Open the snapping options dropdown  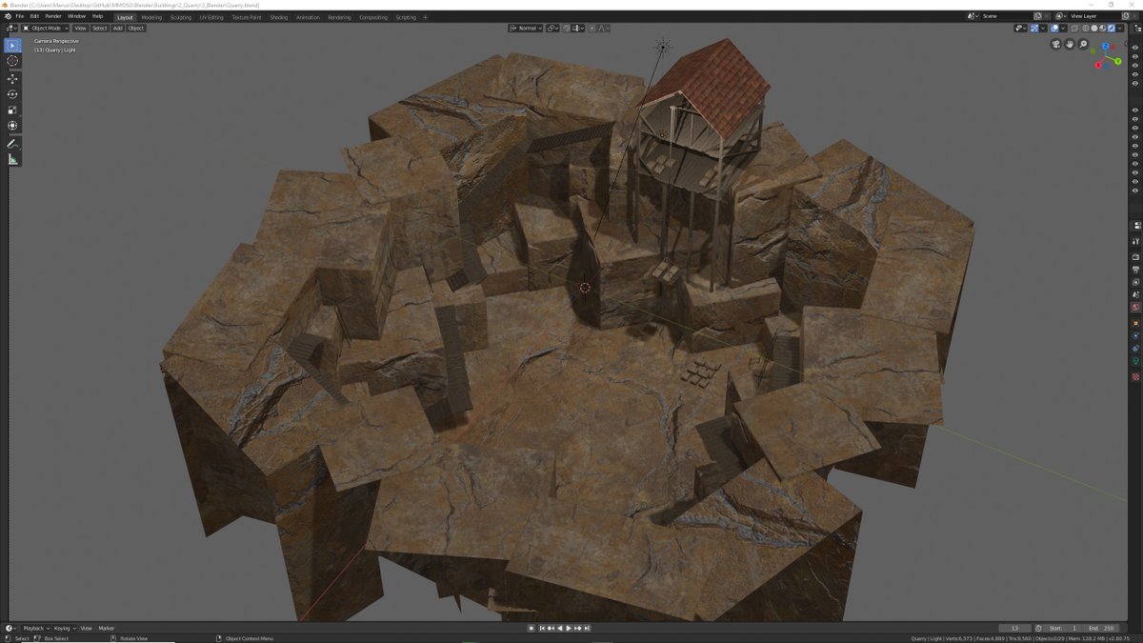click(x=579, y=28)
